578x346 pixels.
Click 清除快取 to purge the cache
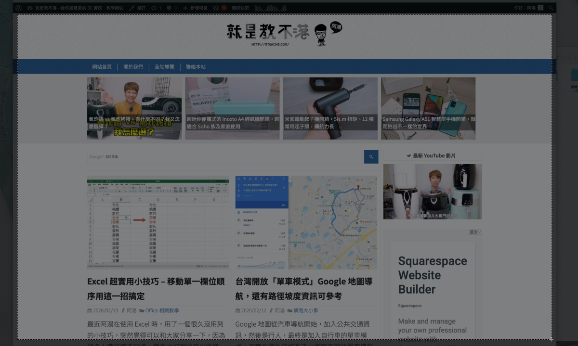pyautogui.click(x=240, y=8)
